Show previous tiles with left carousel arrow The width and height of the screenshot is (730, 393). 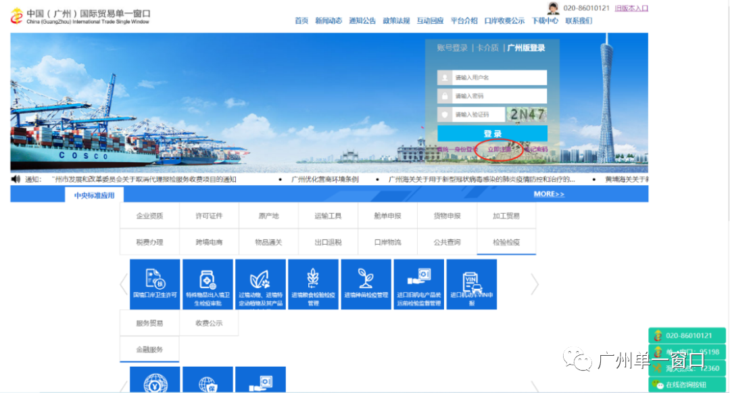click(124, 284)
